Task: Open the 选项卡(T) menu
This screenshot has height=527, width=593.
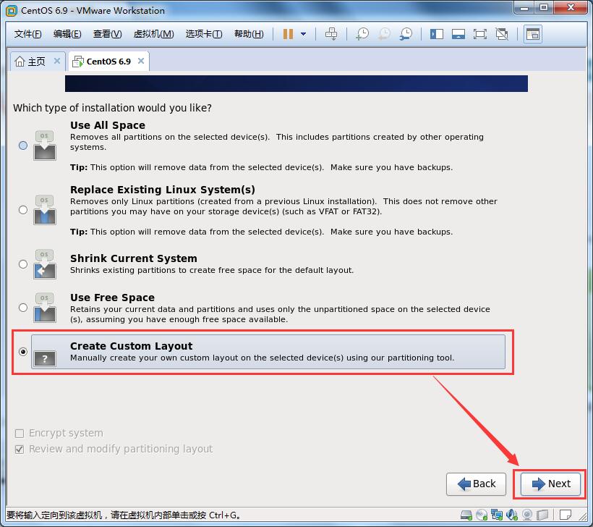Action: (204, 34)
